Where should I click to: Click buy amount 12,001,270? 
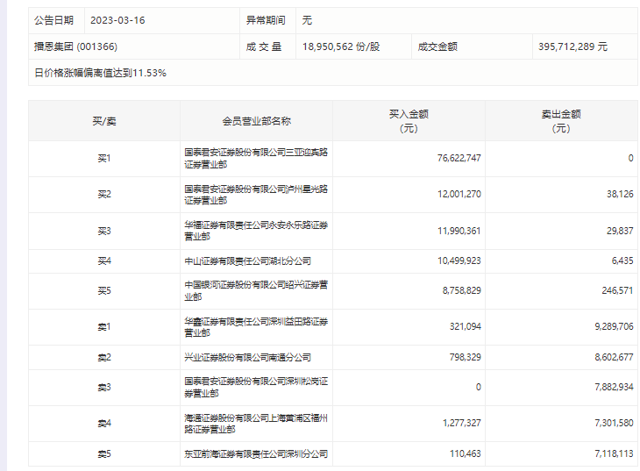click(459, 194)
